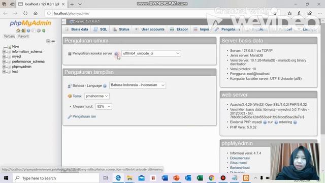Reload navigation panel green refresh icon
Viewport: 325px width, 183px height.
(44, 30)
